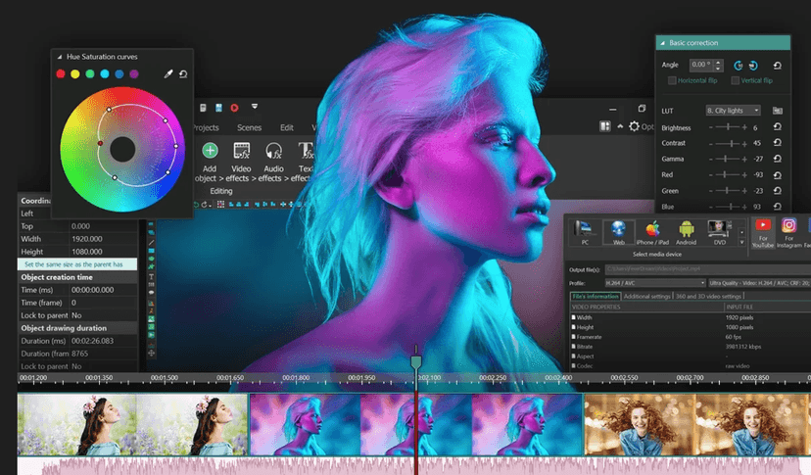
Task: Choose Web as media device
Action: (619, 232)
